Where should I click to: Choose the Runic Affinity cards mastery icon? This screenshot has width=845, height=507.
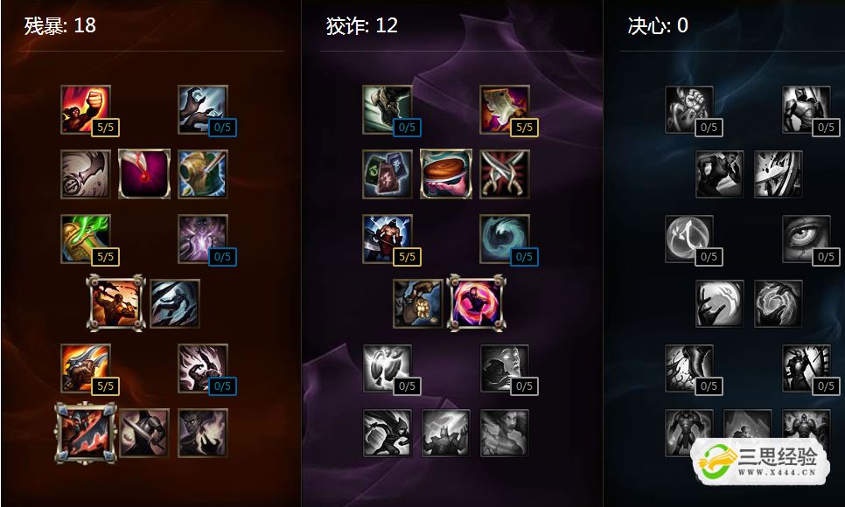(x=387, y=174)
